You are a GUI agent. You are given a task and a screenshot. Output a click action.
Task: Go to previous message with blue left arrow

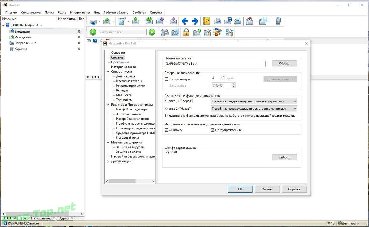(185, 21)
